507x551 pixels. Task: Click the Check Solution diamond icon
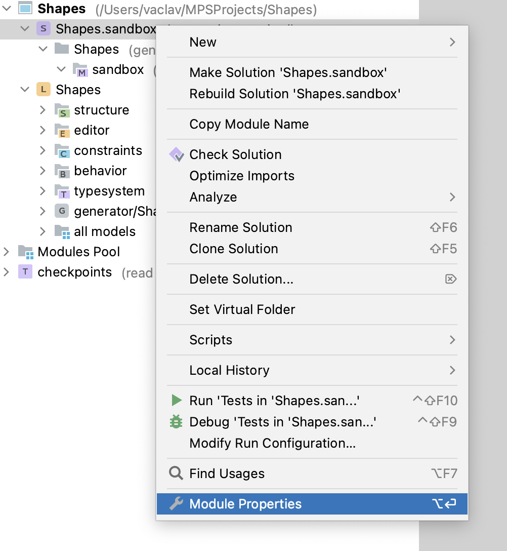click(x=177, y=154)
